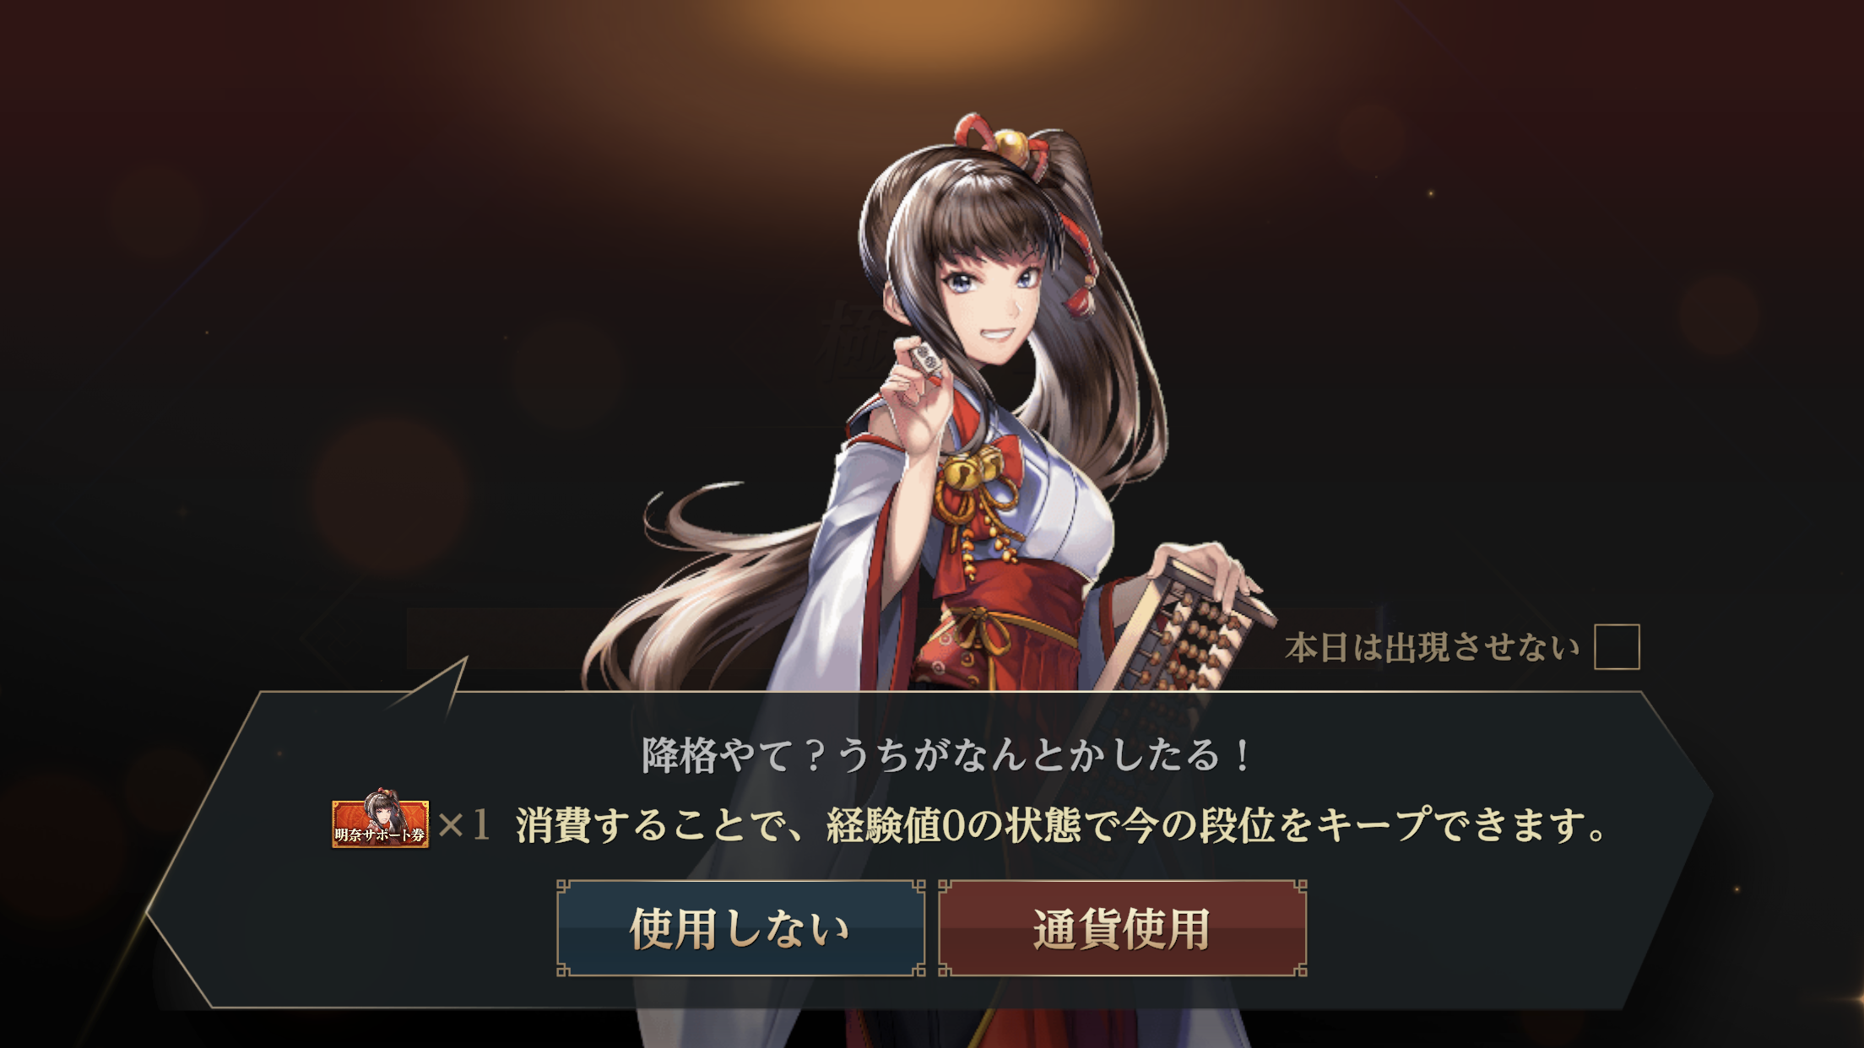The image size is (1864, 1048).
Task: Tap the 本日は出現させない label text
Action: coord(1432,648)
